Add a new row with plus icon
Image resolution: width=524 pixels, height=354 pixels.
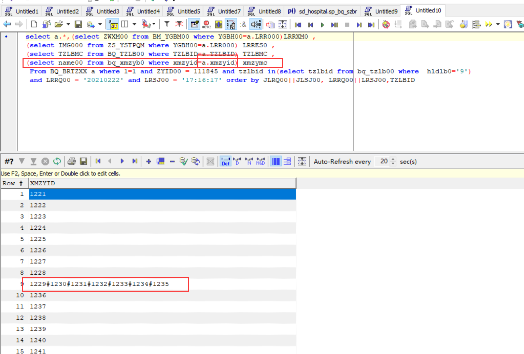click(148, 161)
